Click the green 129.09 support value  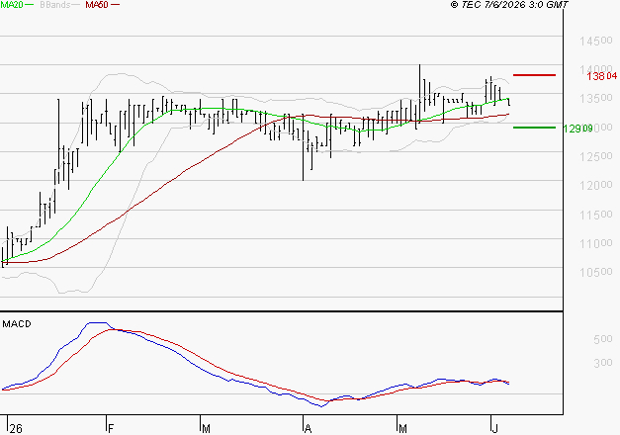click(577, 129)
